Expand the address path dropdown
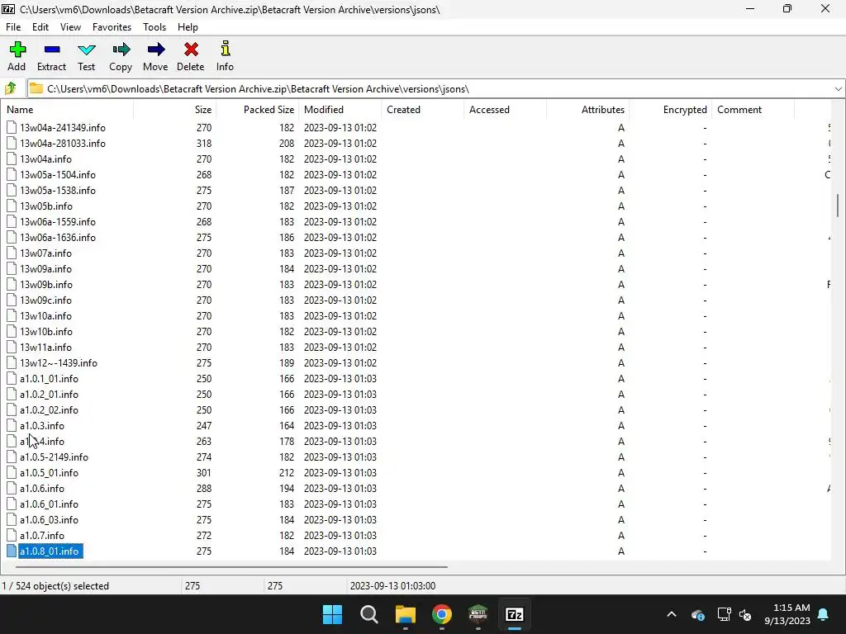This screenshot has height=634, width=846. tap(838, 89)
